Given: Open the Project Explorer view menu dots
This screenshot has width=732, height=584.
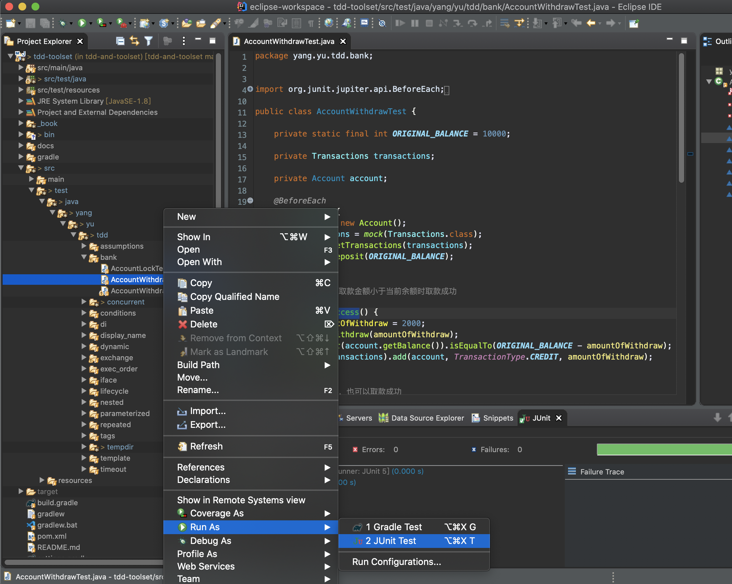Looking at the screenshot, I should [184, 41].
